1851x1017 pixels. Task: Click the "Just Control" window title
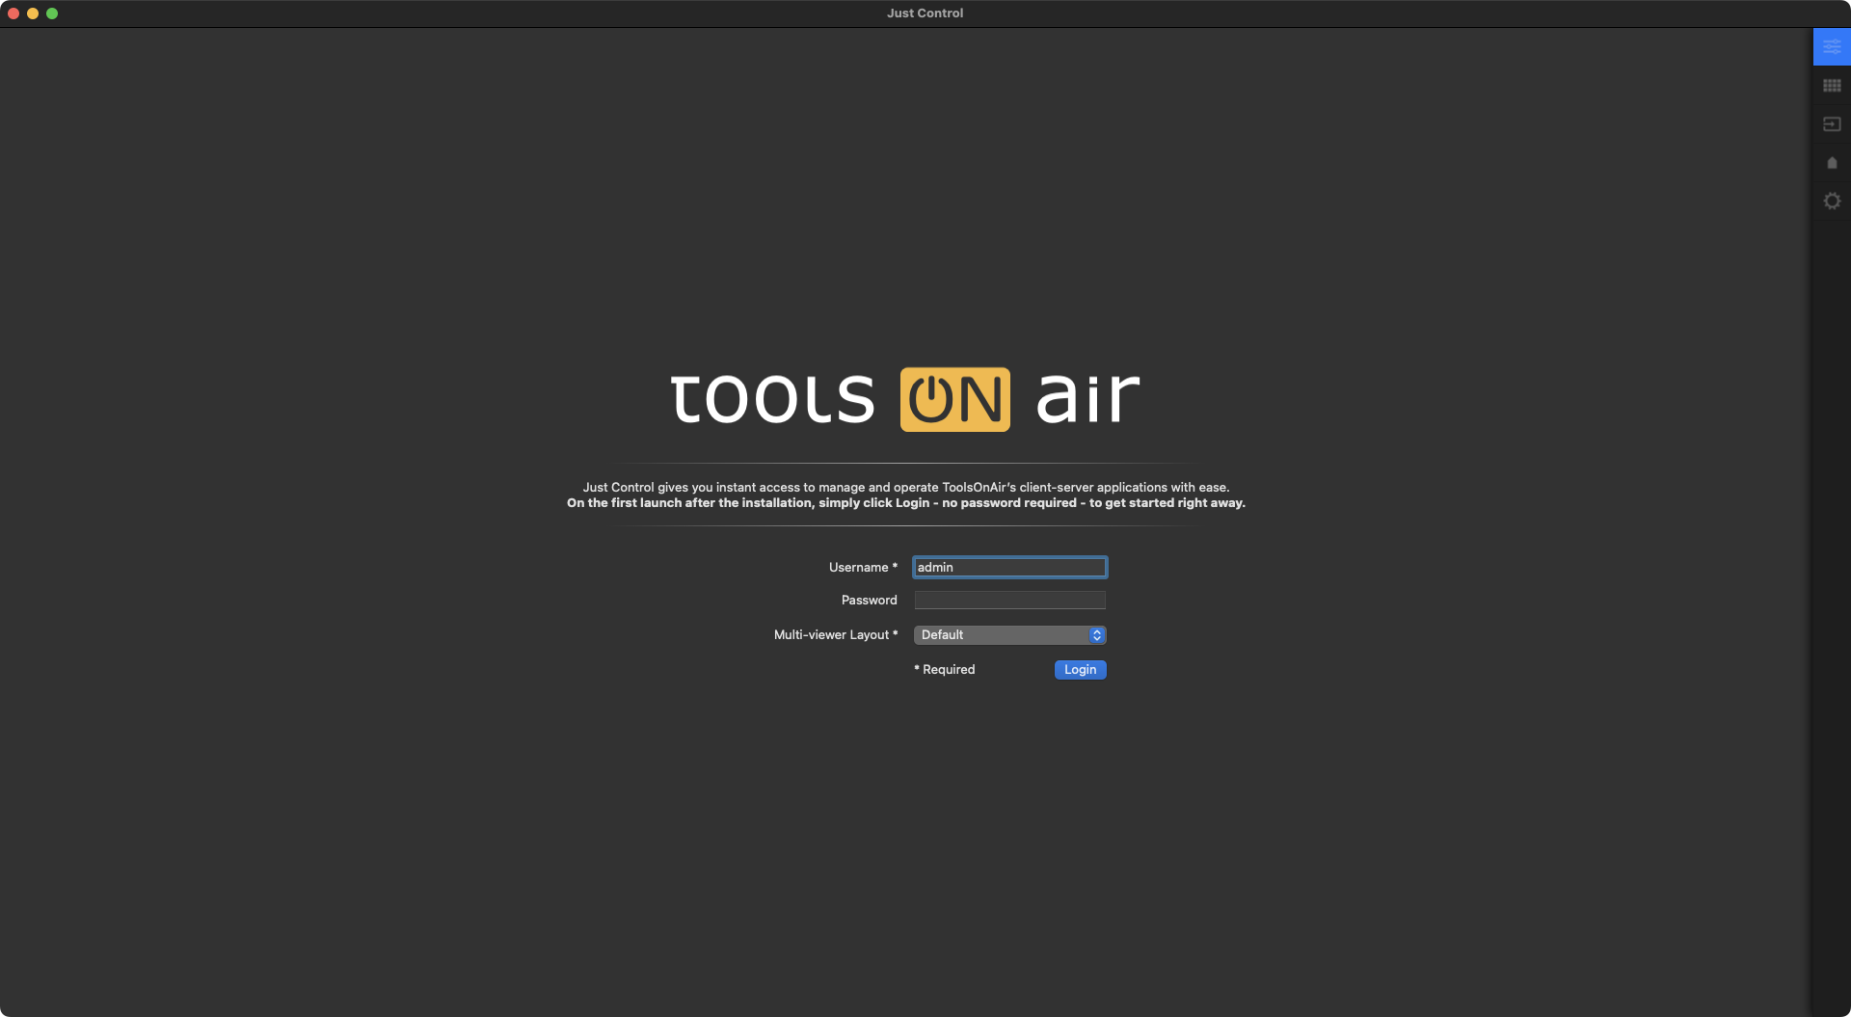pos(925,13)
